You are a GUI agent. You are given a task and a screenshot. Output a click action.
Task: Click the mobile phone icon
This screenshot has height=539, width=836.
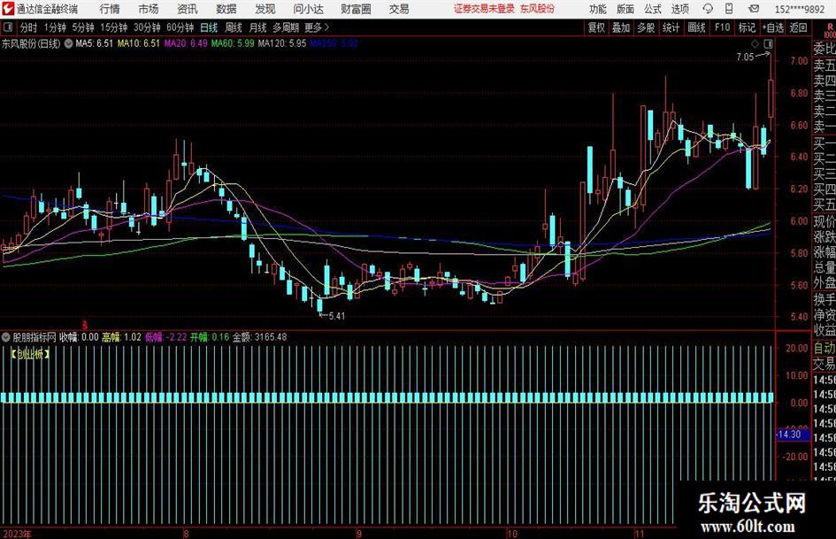(x=729, y=9)
